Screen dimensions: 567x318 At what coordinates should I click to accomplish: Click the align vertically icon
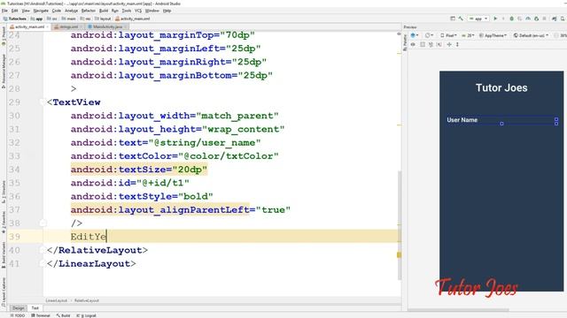(x=457, y=44)
